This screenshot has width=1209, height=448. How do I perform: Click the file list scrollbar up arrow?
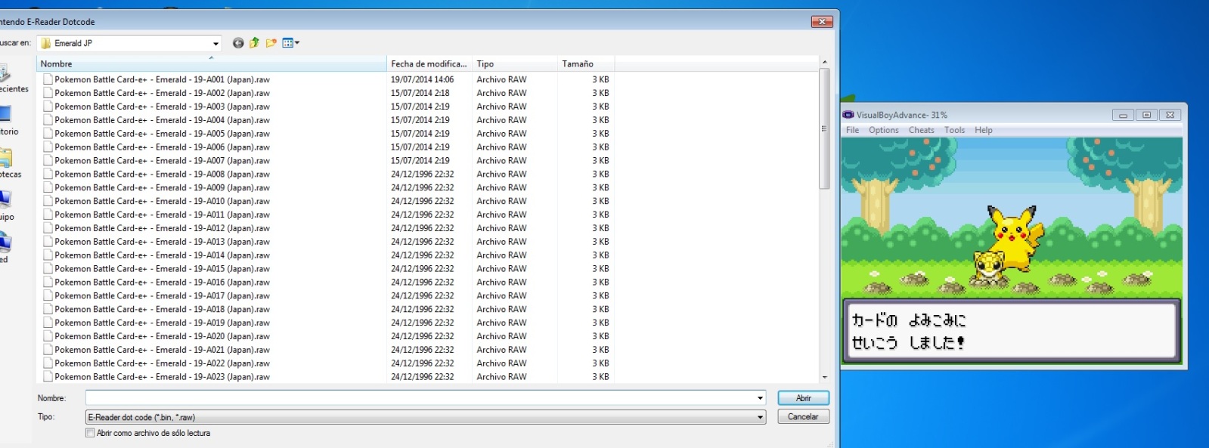824,62
